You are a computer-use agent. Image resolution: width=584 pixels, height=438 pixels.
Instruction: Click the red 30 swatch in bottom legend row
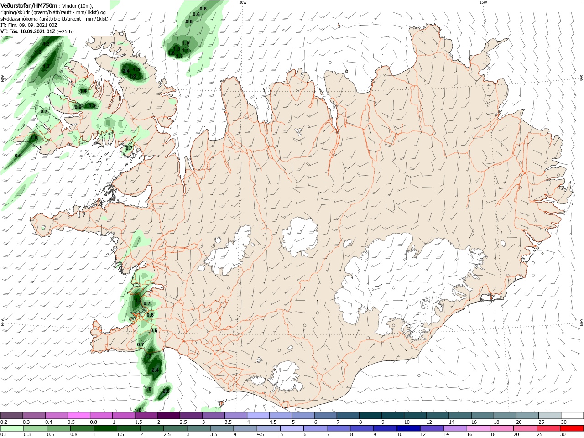tap(572, 428)
